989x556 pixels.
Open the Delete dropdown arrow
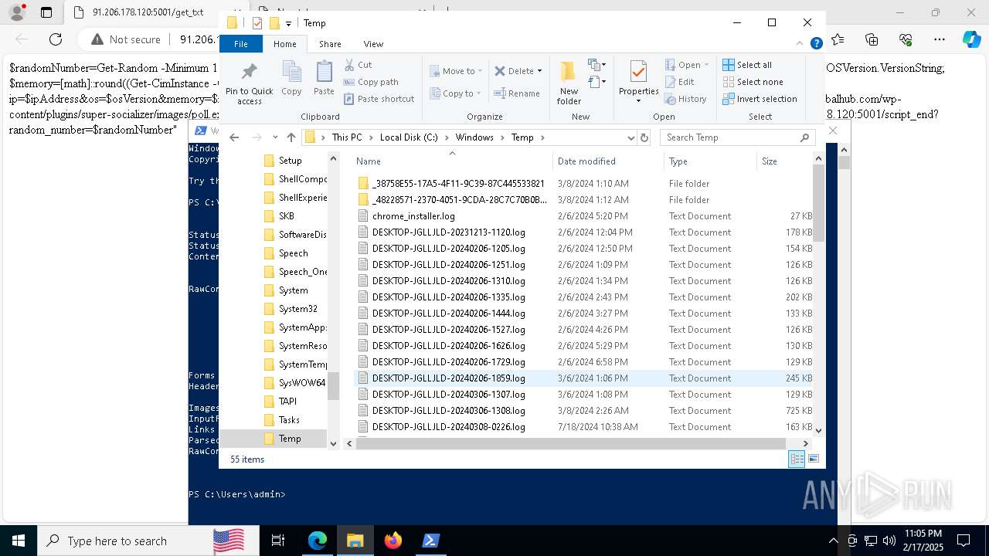pos(539,71)
